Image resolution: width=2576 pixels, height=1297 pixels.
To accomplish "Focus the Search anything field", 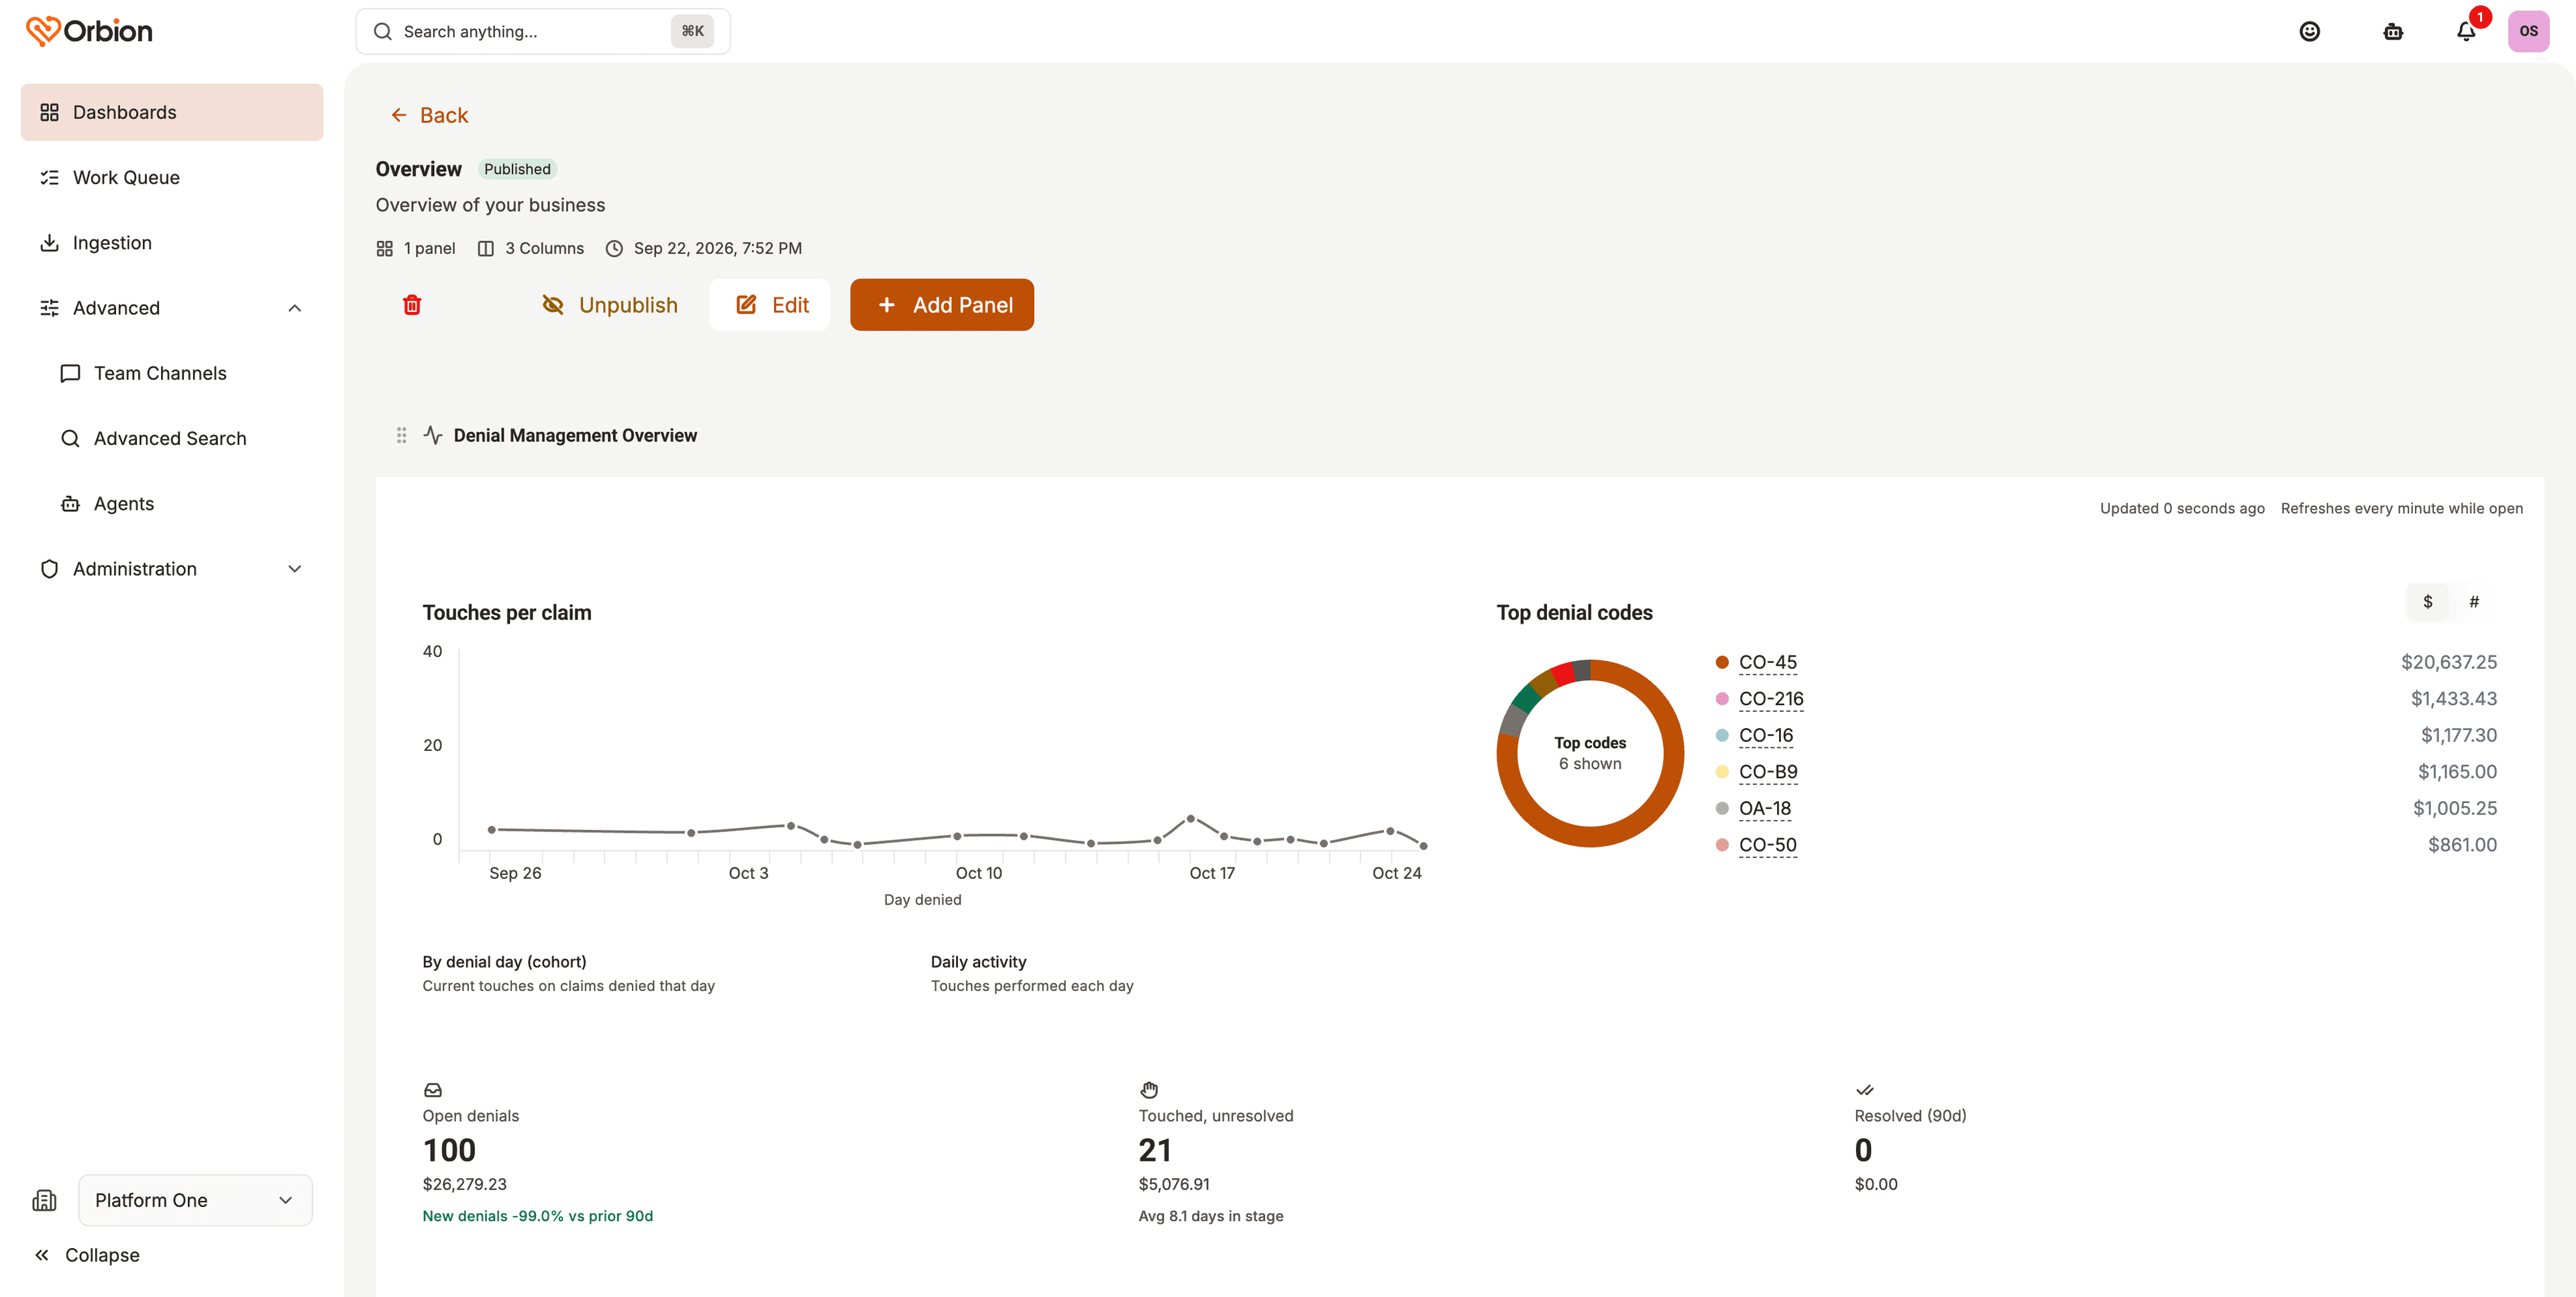I will [543, 31].
